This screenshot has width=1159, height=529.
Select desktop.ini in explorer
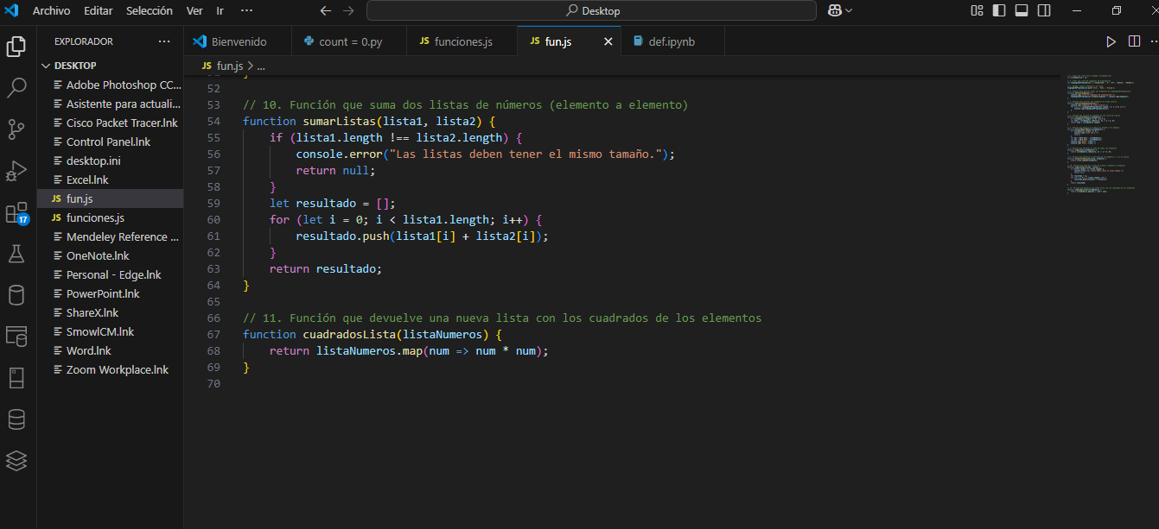[x=111, y=161]
